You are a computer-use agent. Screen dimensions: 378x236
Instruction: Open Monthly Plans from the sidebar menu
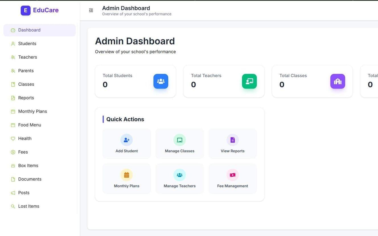[40, 111]
